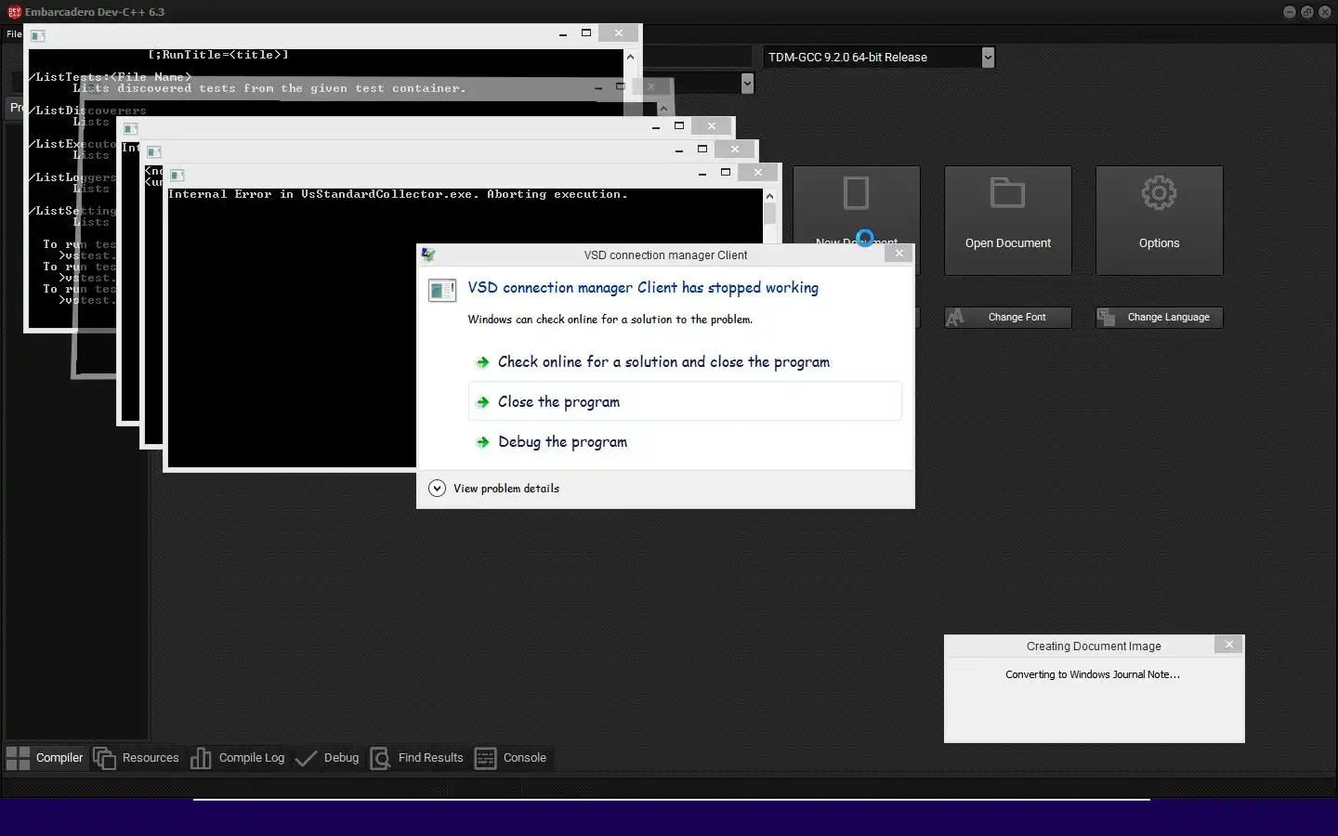
Task: Close the VSD connection manager Client dialog
Action: [x=899, y=254]
